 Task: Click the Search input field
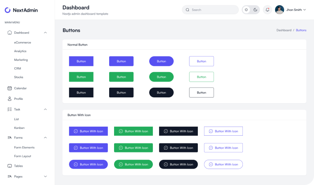click(x=213, y=10)
